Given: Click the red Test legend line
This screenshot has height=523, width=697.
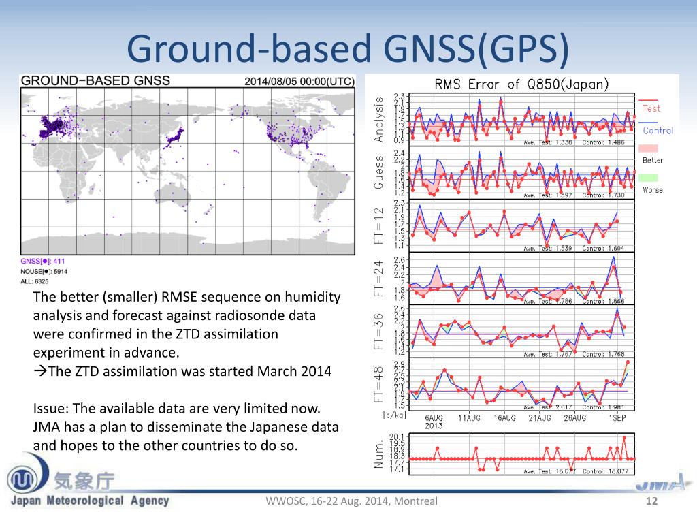Looking at the screenshot, I should click(648, 100).
